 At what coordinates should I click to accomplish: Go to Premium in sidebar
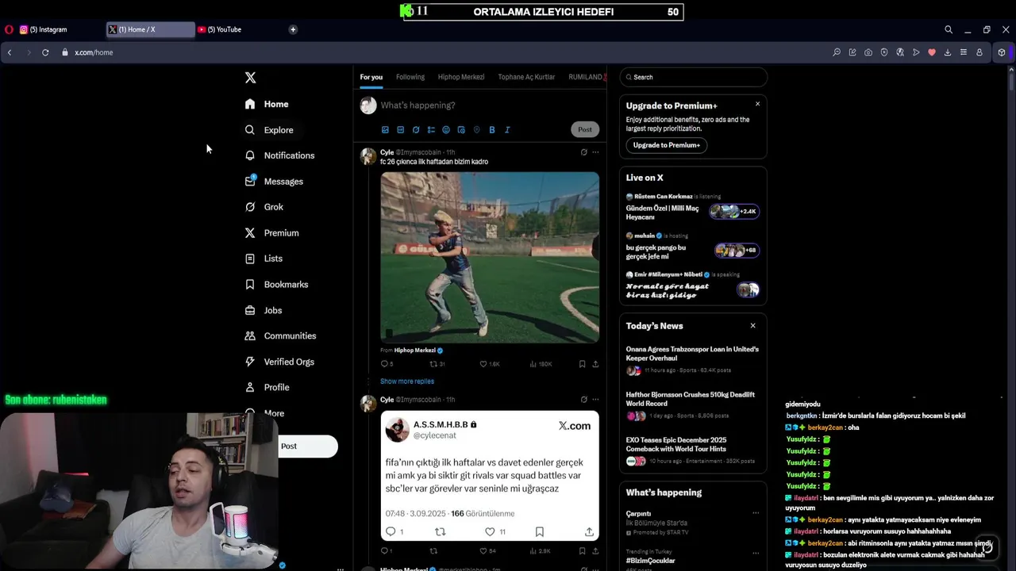(271, 233)
